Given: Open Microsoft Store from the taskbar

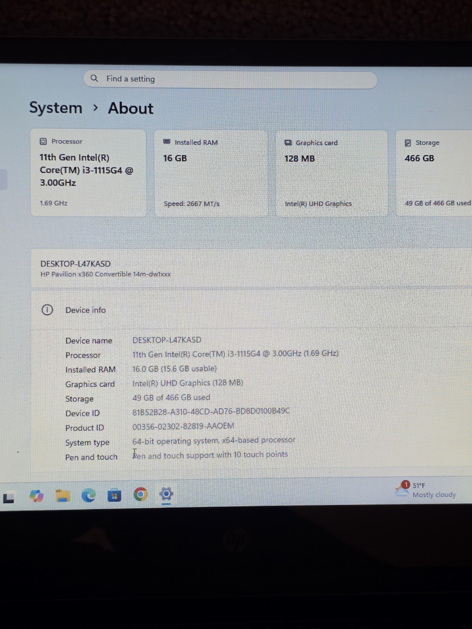Looking at the screenshot, I should 114,496.
